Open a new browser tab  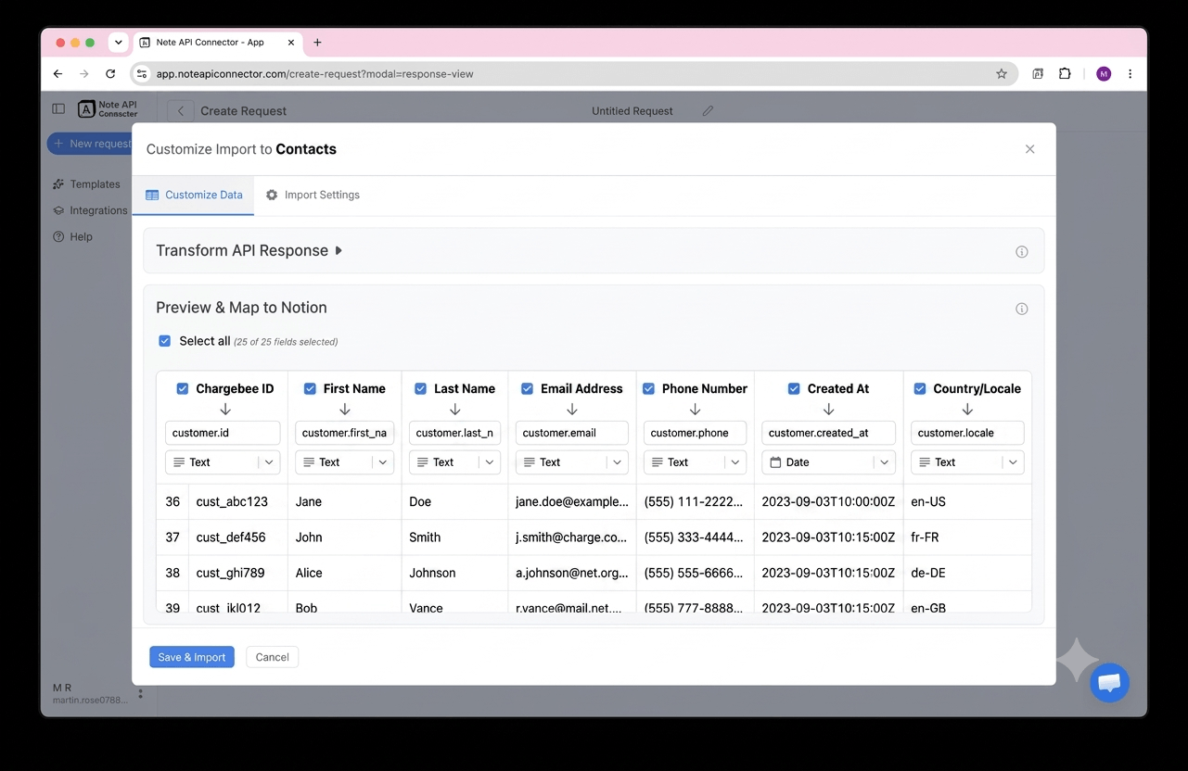[317, 43]
